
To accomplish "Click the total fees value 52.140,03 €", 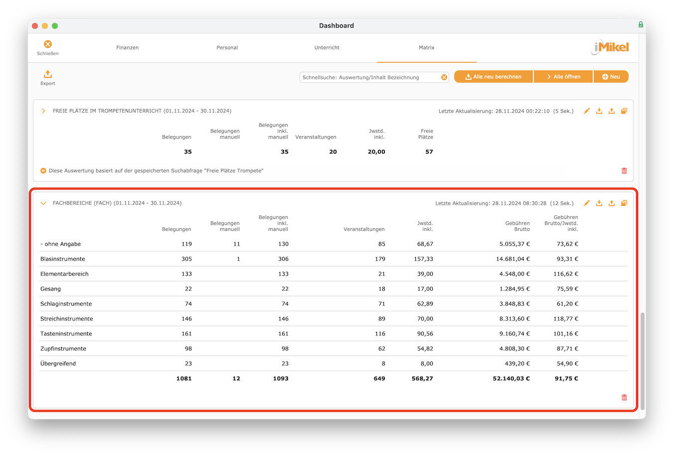I will click(511, 379).
